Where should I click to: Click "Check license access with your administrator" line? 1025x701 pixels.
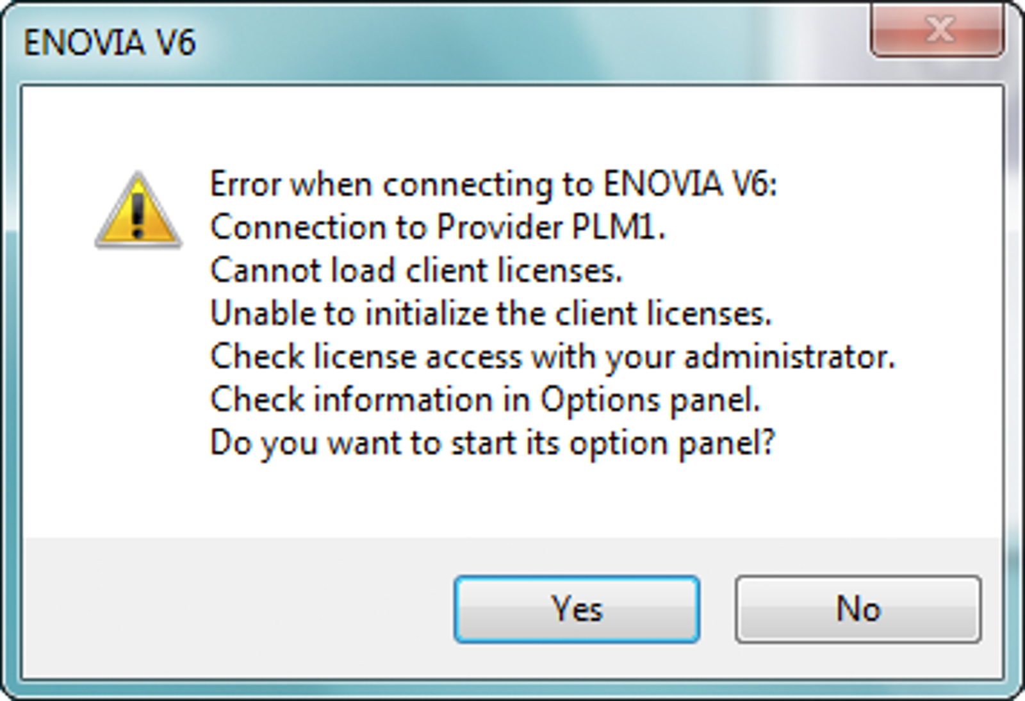(x=552, y=356)
